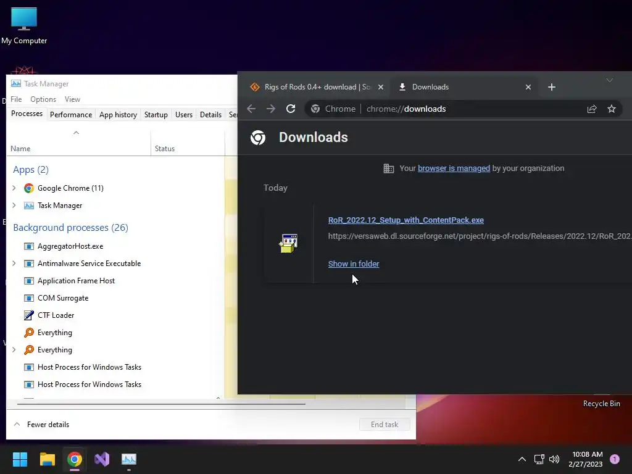Open notification center badge
The height and width of the screenshot is (474, 632).
click(x=614, y=459)
